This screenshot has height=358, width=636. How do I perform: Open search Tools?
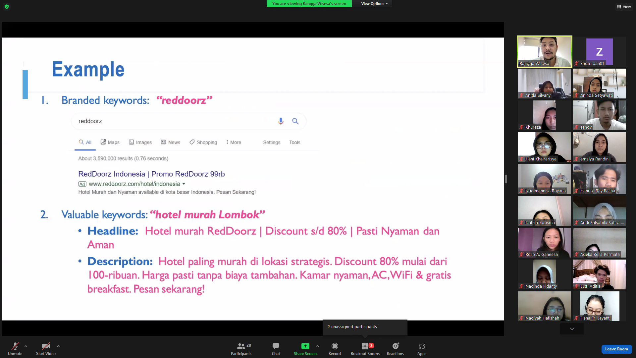point(295,142)
